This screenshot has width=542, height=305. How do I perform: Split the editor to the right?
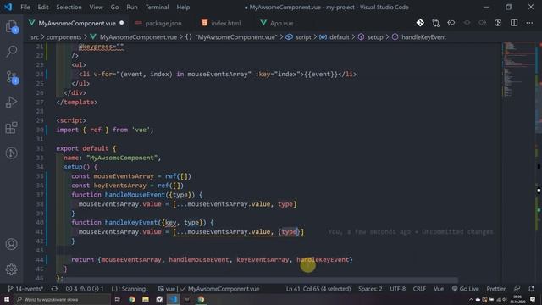(x=514, y=23)
